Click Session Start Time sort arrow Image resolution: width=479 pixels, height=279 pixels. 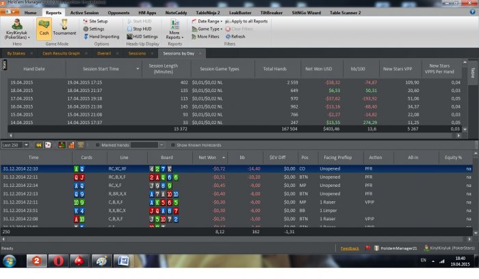point(138,69)
